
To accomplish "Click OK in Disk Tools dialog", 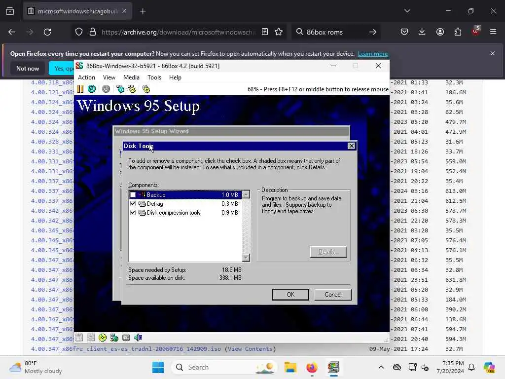I will click(x=290, y=295).
